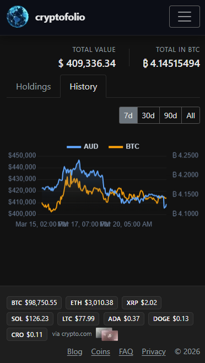Click the XRP $2.02 price badge
Viewport: 205px width, 363px height.
(142, 303)
